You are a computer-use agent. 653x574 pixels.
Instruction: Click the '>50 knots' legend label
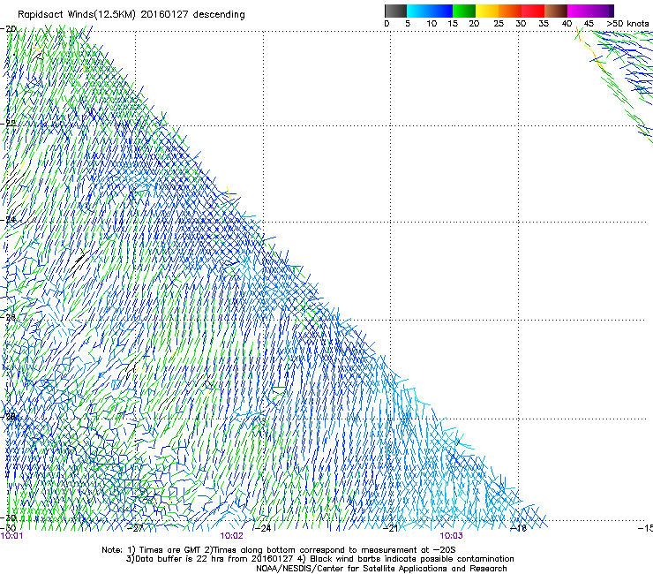pos(627,24)
